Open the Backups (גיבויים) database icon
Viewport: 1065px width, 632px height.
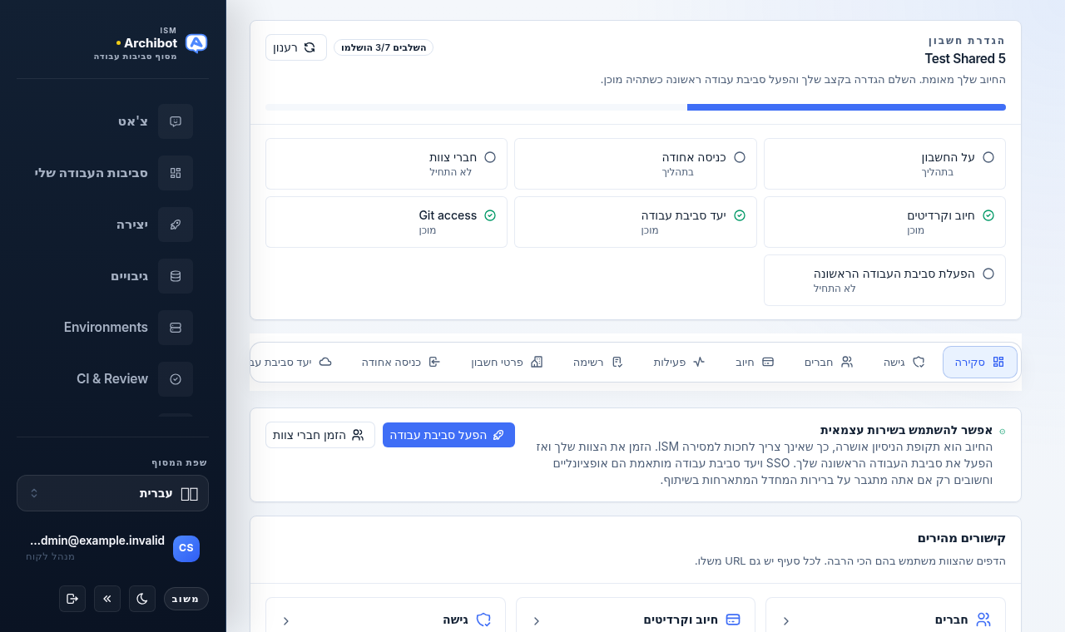(x=176, y=276)
